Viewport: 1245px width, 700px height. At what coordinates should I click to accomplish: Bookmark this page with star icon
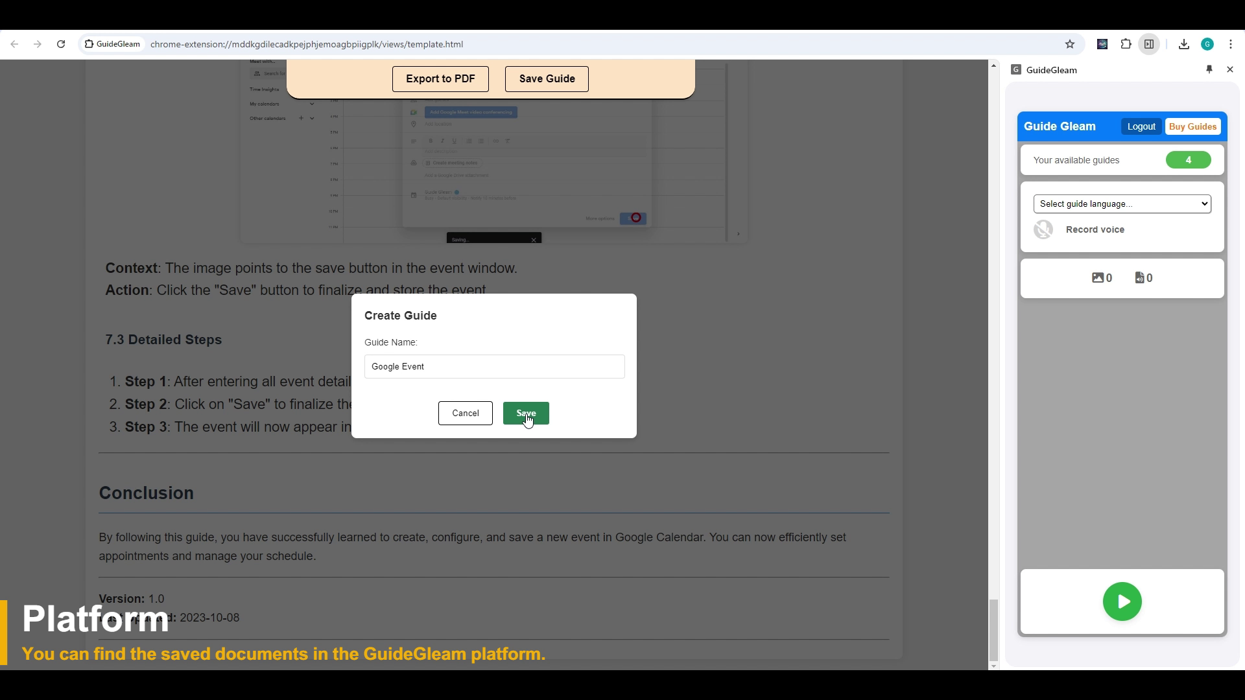[x=1070, y=44]
